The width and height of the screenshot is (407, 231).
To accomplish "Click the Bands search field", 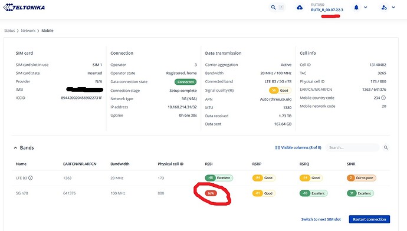I will point(352,147).
